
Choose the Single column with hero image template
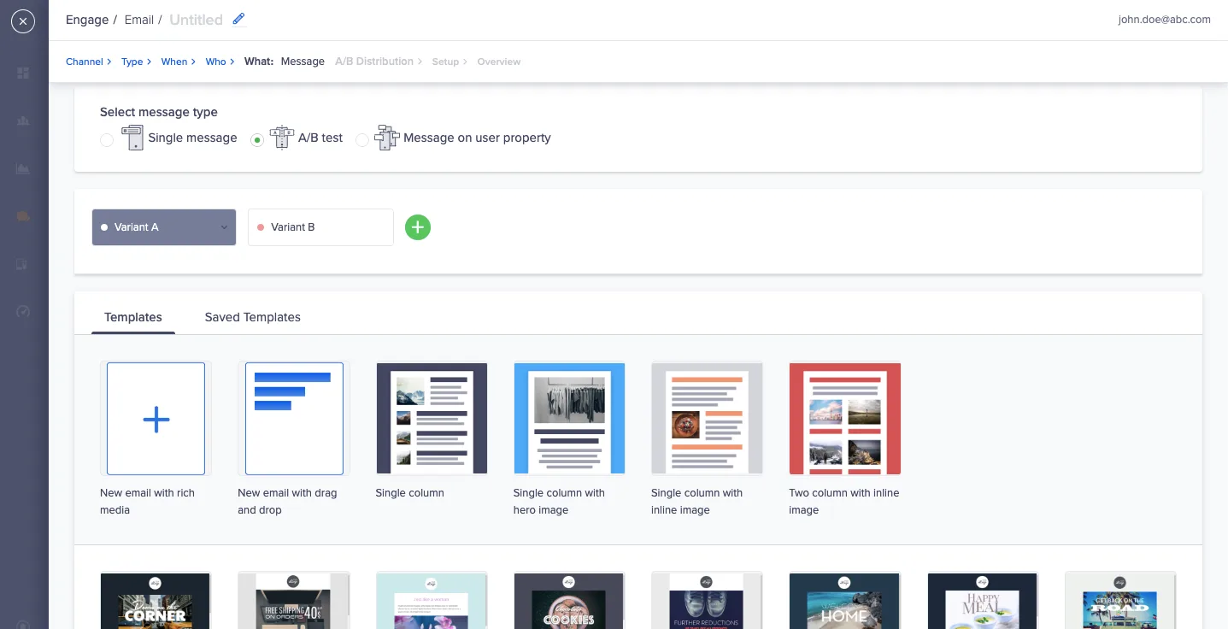[x=569, y=418]
